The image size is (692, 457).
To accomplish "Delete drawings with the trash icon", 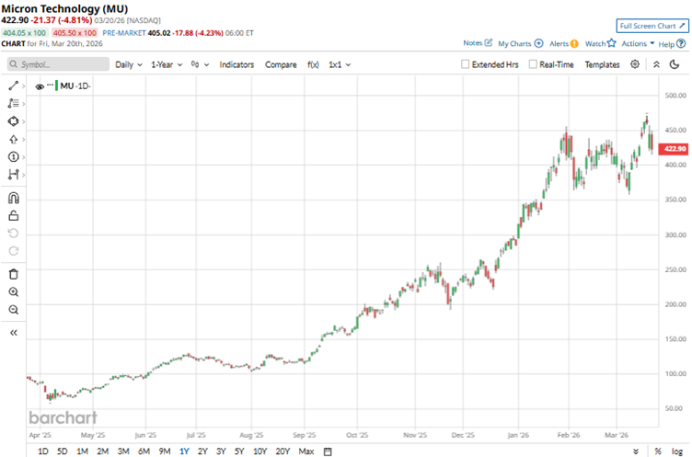I will [14, 274].
